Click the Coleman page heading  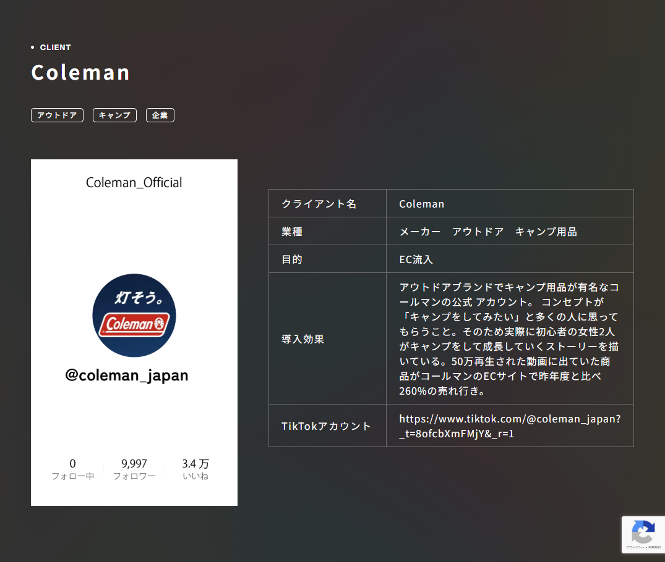[80, 72]
